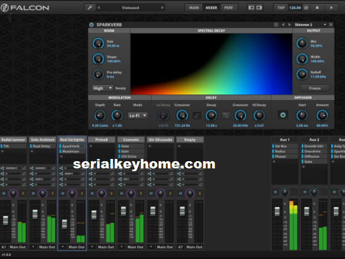Click the Room Size knob

coord(98,43)
